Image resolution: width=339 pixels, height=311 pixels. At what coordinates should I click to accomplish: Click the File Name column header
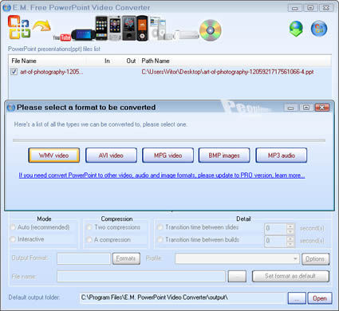pos(24,61)
